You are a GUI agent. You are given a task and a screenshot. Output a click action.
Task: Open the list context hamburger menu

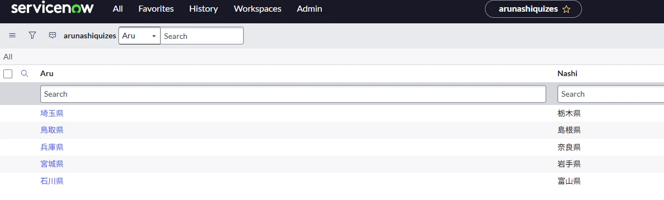point(12,36)
